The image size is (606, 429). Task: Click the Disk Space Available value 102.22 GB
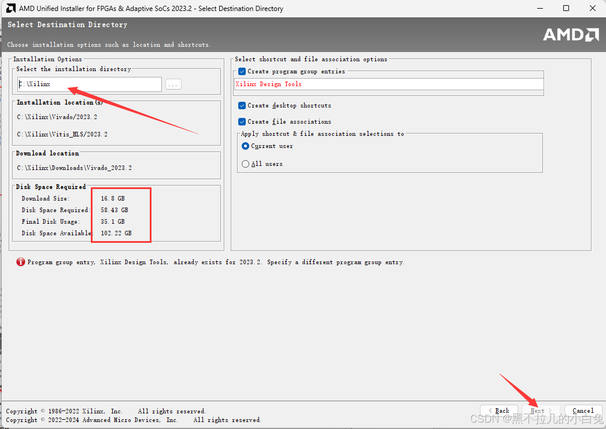click(x=116, y=233)
